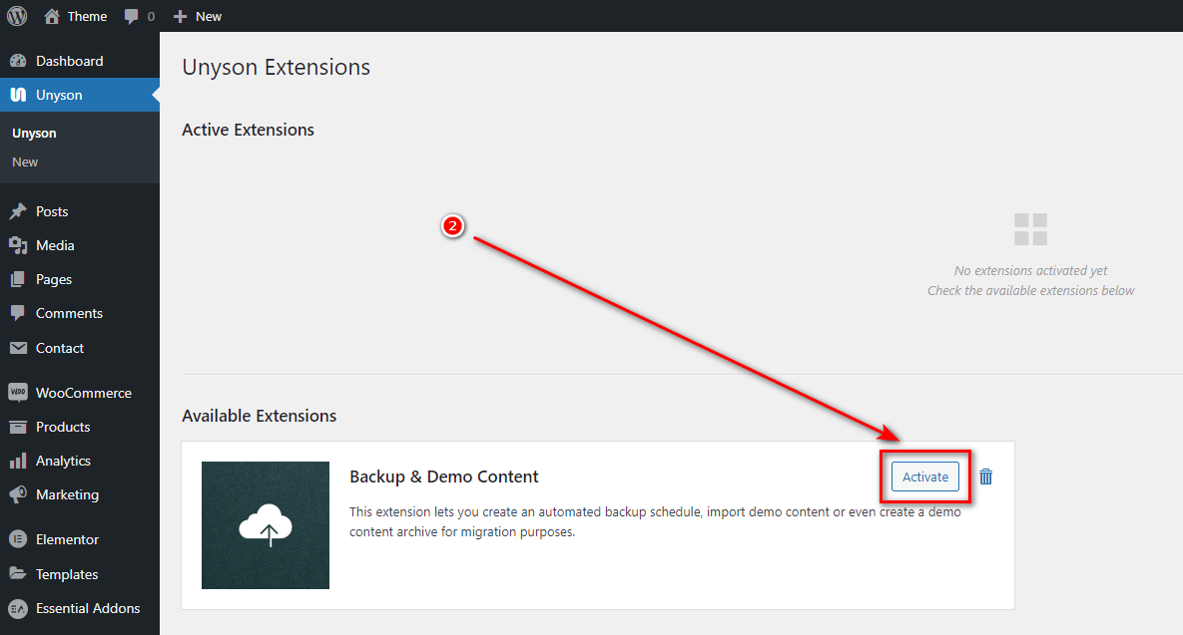Open comments bubble in admin bar
This screenshot has height=635, width=1183.
[139, 16]
